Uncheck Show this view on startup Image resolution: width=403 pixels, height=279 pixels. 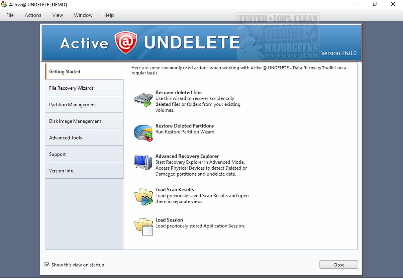[47, 265]
